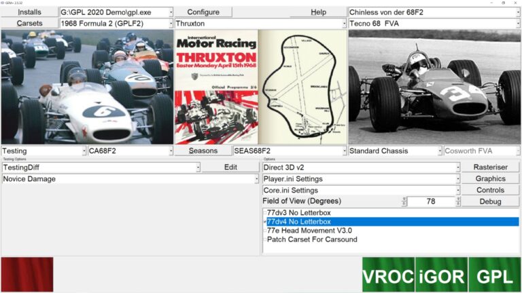Click the Thruxton race programme poster

click(x=216, y=87)
